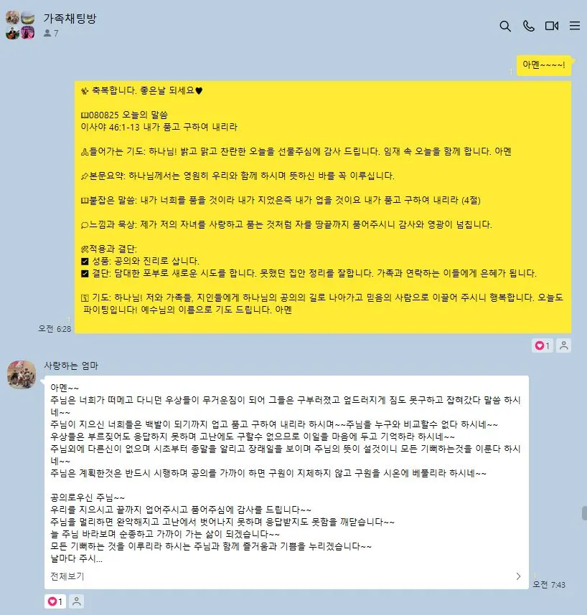
Task: Expand full message via 전체보기
Action: 67,576
